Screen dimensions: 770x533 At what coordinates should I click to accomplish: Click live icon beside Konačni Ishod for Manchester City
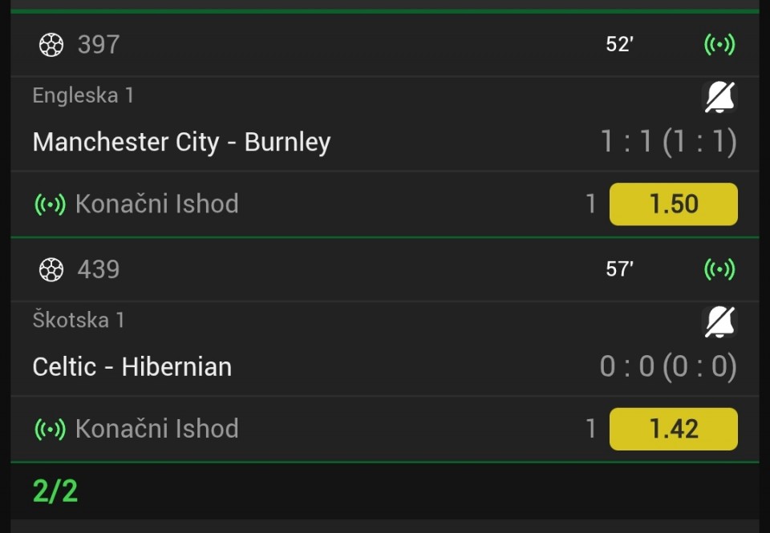[50, 204]
